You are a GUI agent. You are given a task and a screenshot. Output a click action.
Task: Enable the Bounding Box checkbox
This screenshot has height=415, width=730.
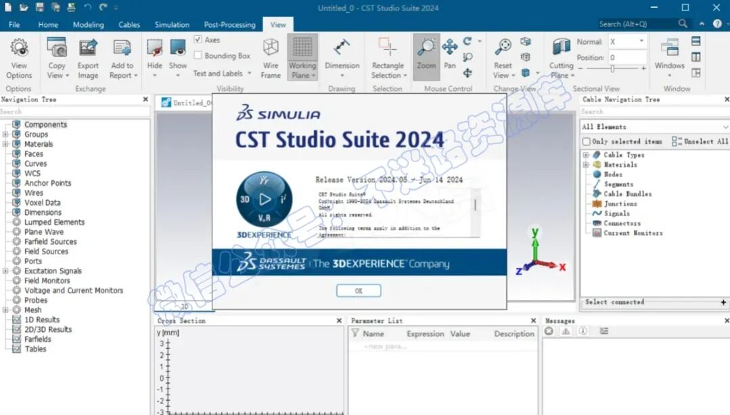coord(198,55)
